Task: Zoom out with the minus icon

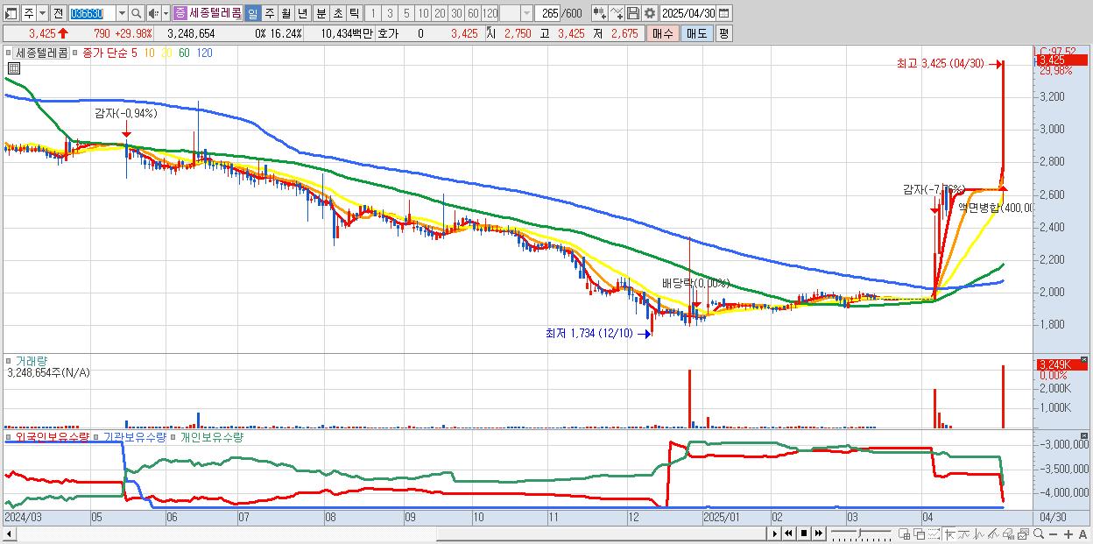Action: pos(1054,534)
